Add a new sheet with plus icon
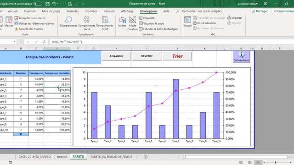This screenshot has height=165, width=294. coord(146,157)
